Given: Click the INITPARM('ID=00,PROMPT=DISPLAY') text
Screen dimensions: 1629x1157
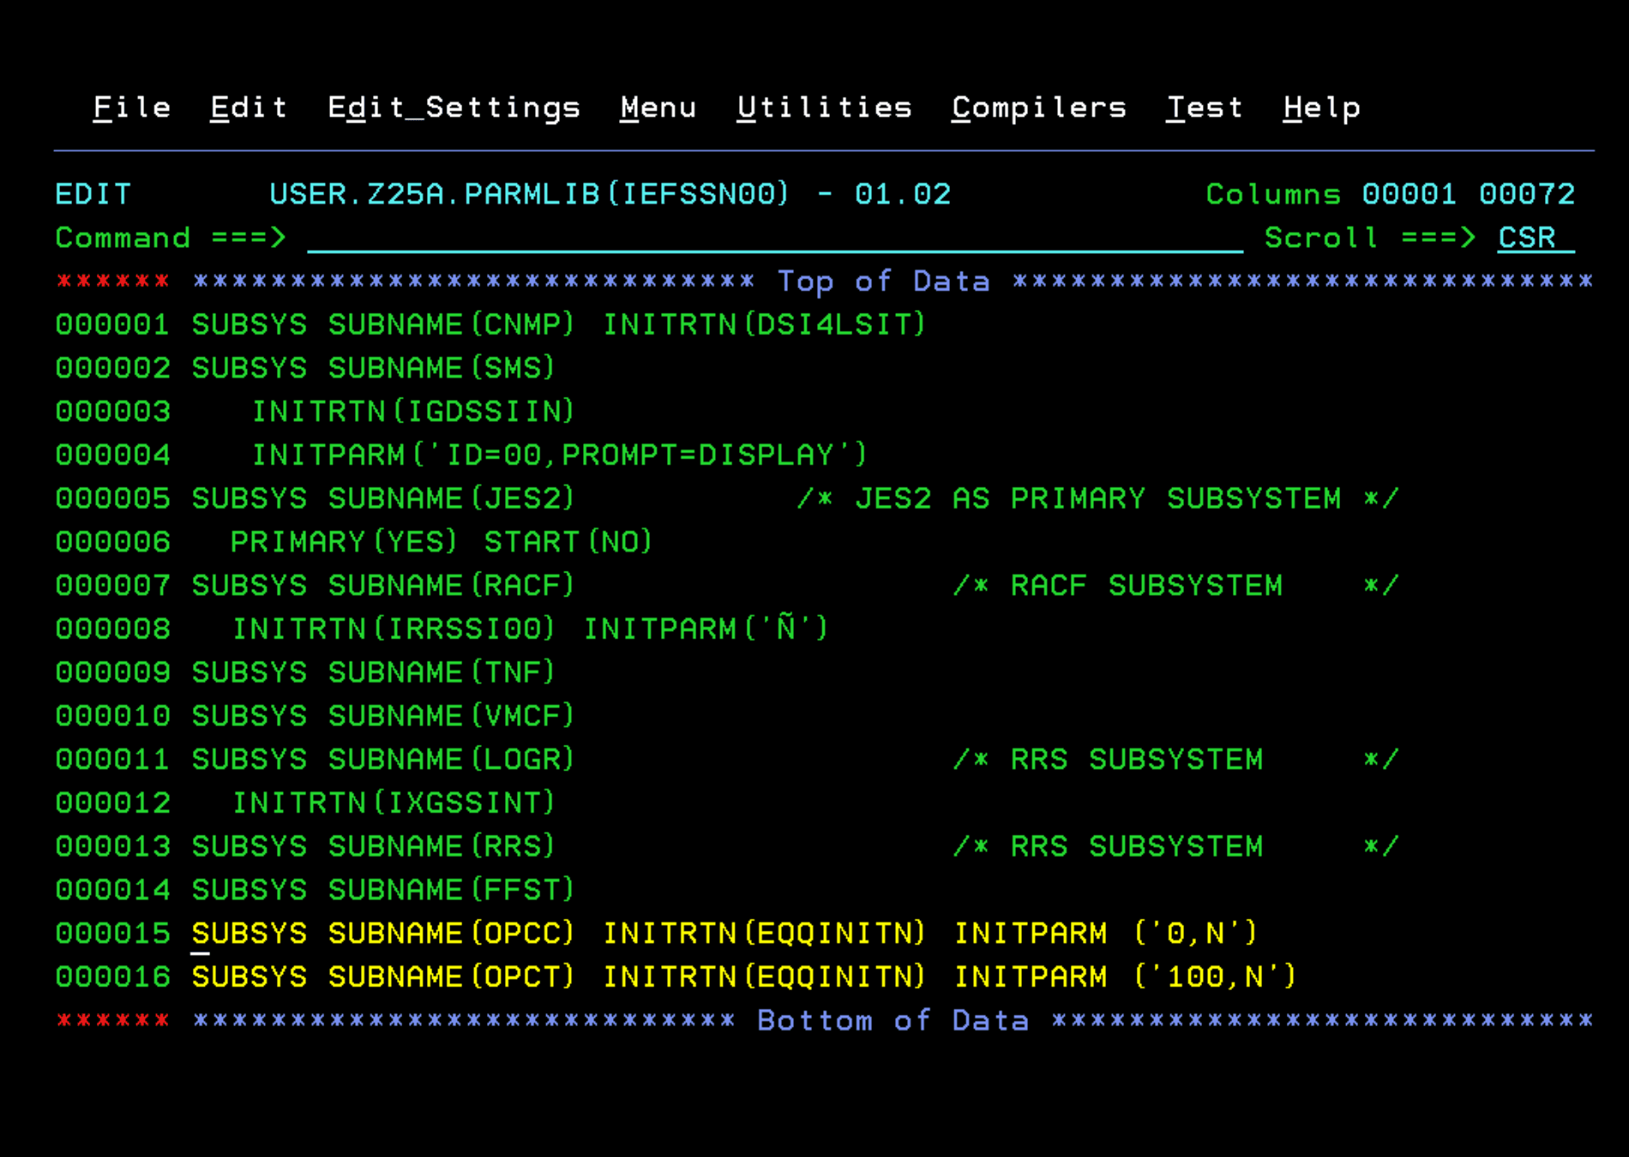Looking at the screenshot, I should (x=559, y=455).
